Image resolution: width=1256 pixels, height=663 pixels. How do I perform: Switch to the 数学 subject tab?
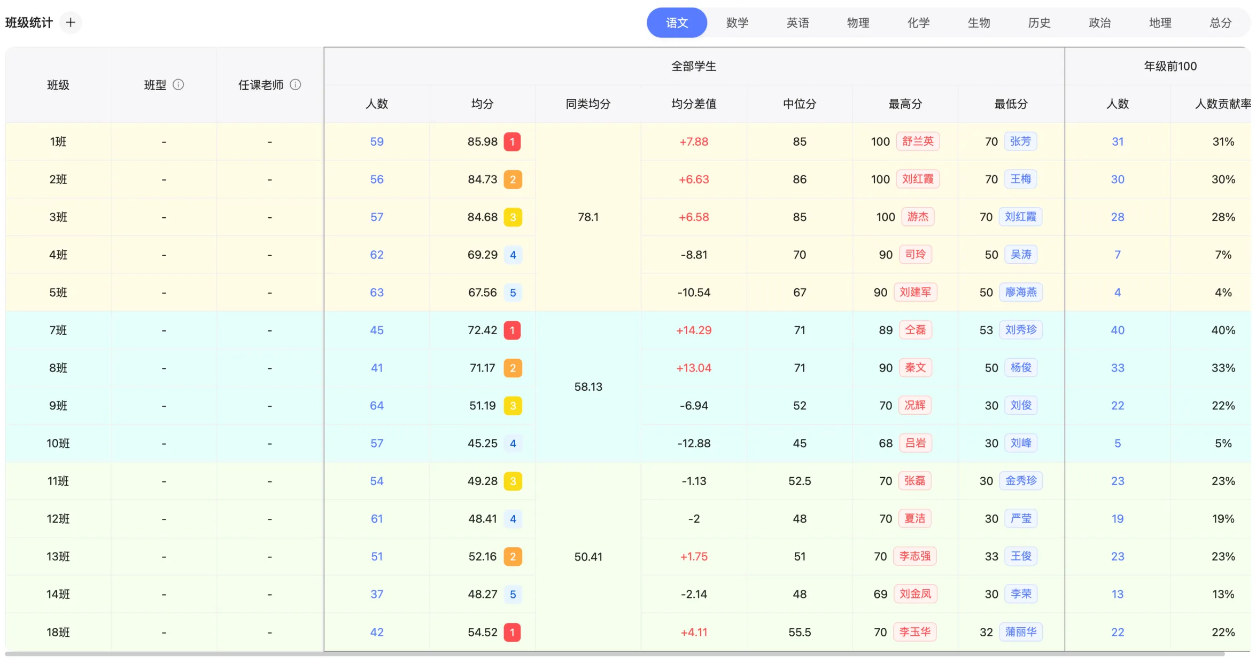(737, 22)
